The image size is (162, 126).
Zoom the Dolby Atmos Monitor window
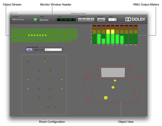pos(16,13)
